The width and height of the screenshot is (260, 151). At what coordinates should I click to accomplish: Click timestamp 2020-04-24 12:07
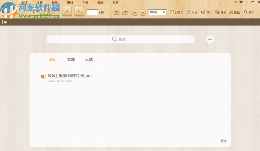[x=60, y=81]
